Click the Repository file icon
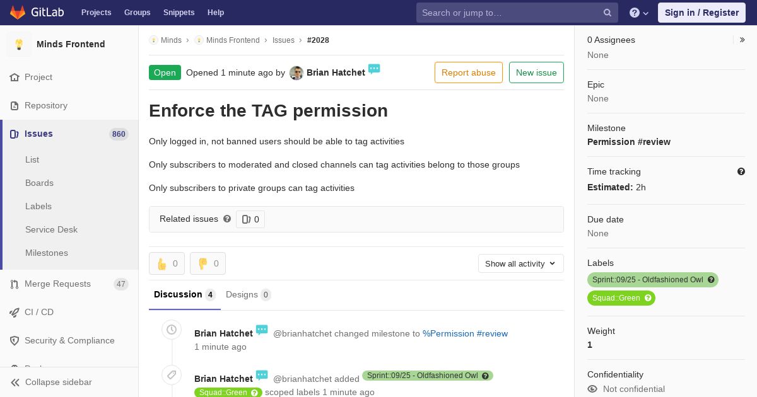757x397 pixels. [15, 106]
